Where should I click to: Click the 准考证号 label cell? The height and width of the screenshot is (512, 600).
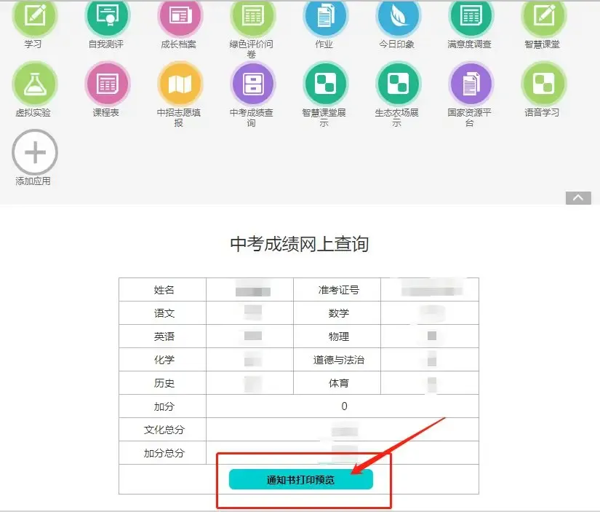337,290
